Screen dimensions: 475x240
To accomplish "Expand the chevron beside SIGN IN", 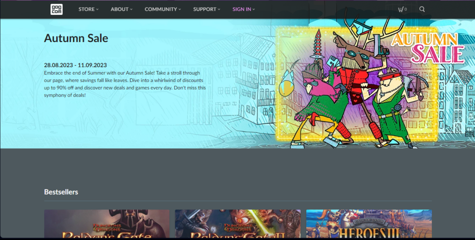I will 254,9.
